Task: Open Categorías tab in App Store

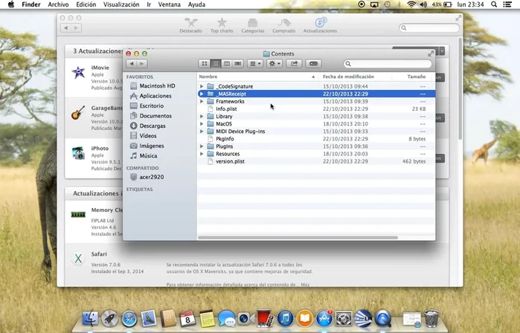Action: tap(253, 25)
